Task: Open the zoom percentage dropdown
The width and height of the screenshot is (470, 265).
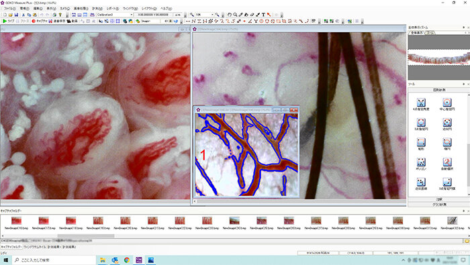Action: pyautogui.click(x=205, y=15)
